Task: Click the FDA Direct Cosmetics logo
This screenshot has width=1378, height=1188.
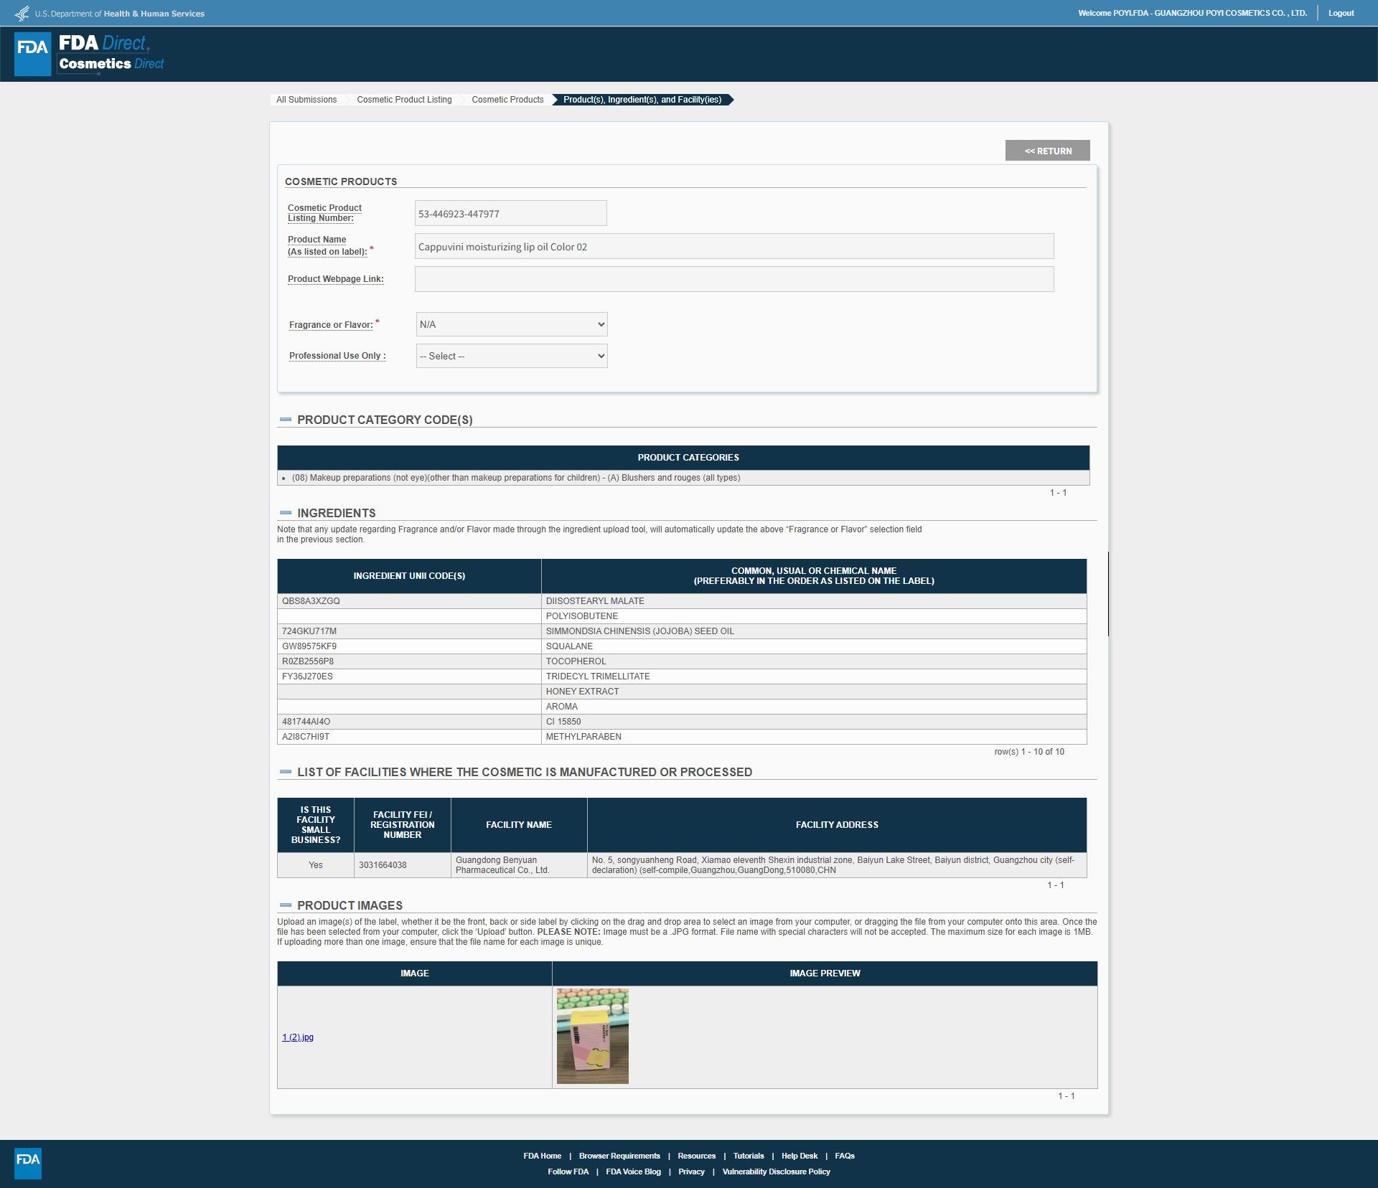Action: [x=90, y=54]
